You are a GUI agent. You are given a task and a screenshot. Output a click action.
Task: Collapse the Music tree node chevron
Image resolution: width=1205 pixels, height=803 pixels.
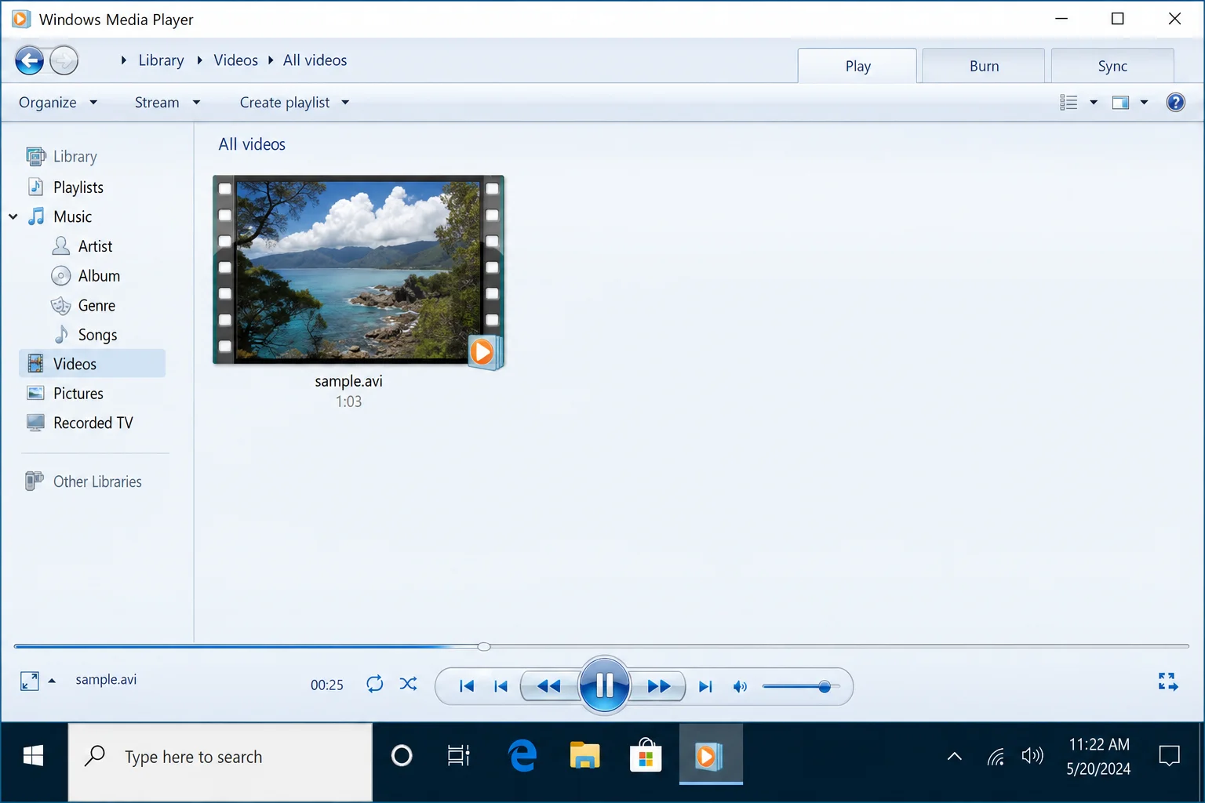[13, 216]
